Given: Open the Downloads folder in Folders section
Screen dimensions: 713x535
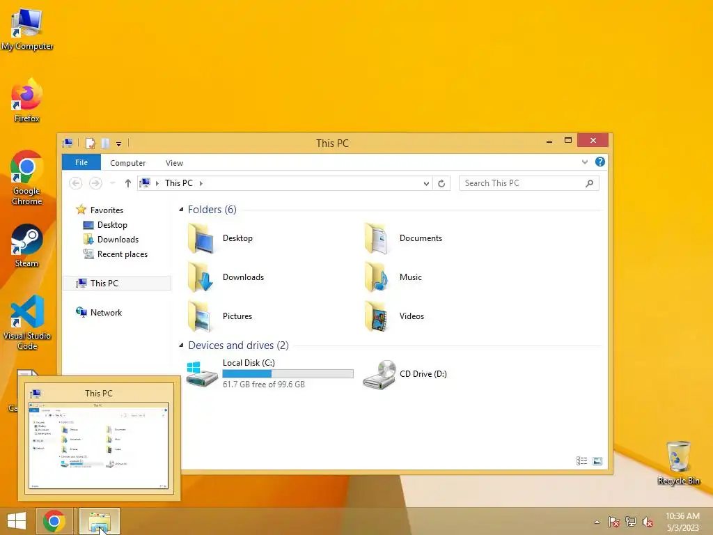Looking at the screenshot, I should click(226, 277).
